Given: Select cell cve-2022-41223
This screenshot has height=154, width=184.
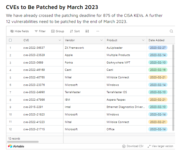Looking at the screenshot, I should pyautogui.click(x=34, y=122).
